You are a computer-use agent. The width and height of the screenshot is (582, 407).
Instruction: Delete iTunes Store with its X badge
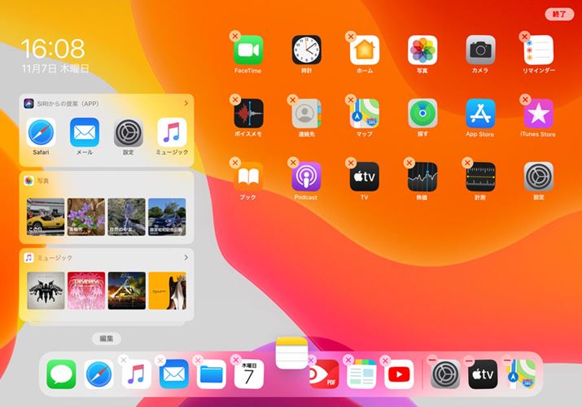pyautogui.click(x=525, y=99)
